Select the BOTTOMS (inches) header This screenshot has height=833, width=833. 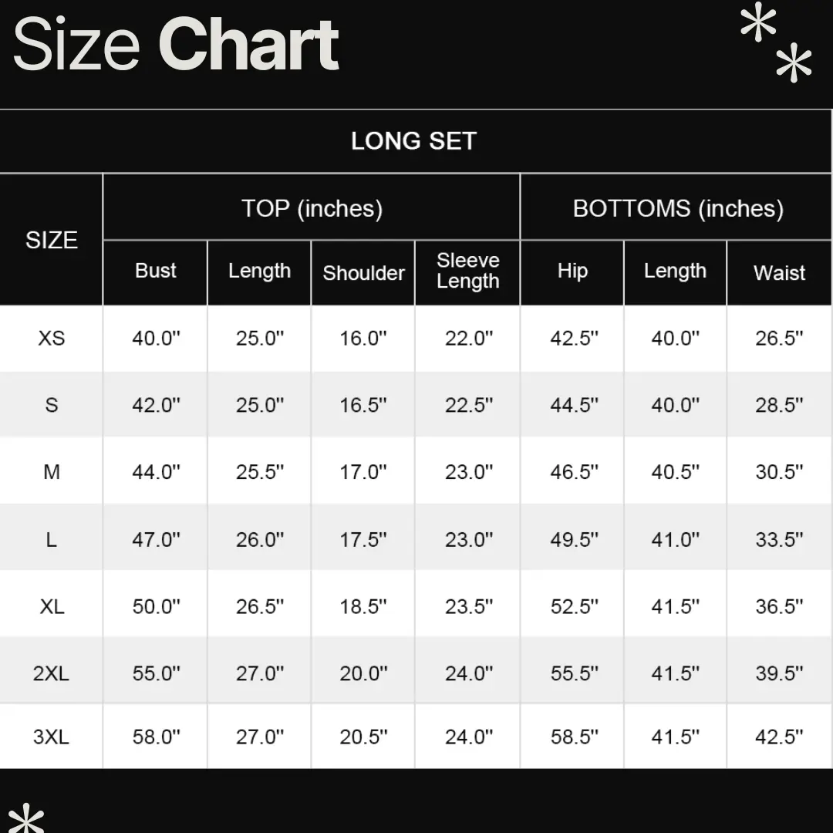(677, 208)
